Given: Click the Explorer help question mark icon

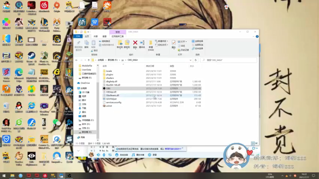Looking at the screenshot, I should click(257, 37).
